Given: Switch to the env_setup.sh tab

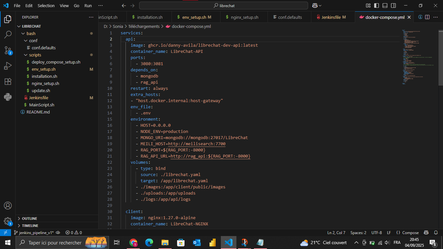Looking at the screenshot, I should (x=197, y=17).
